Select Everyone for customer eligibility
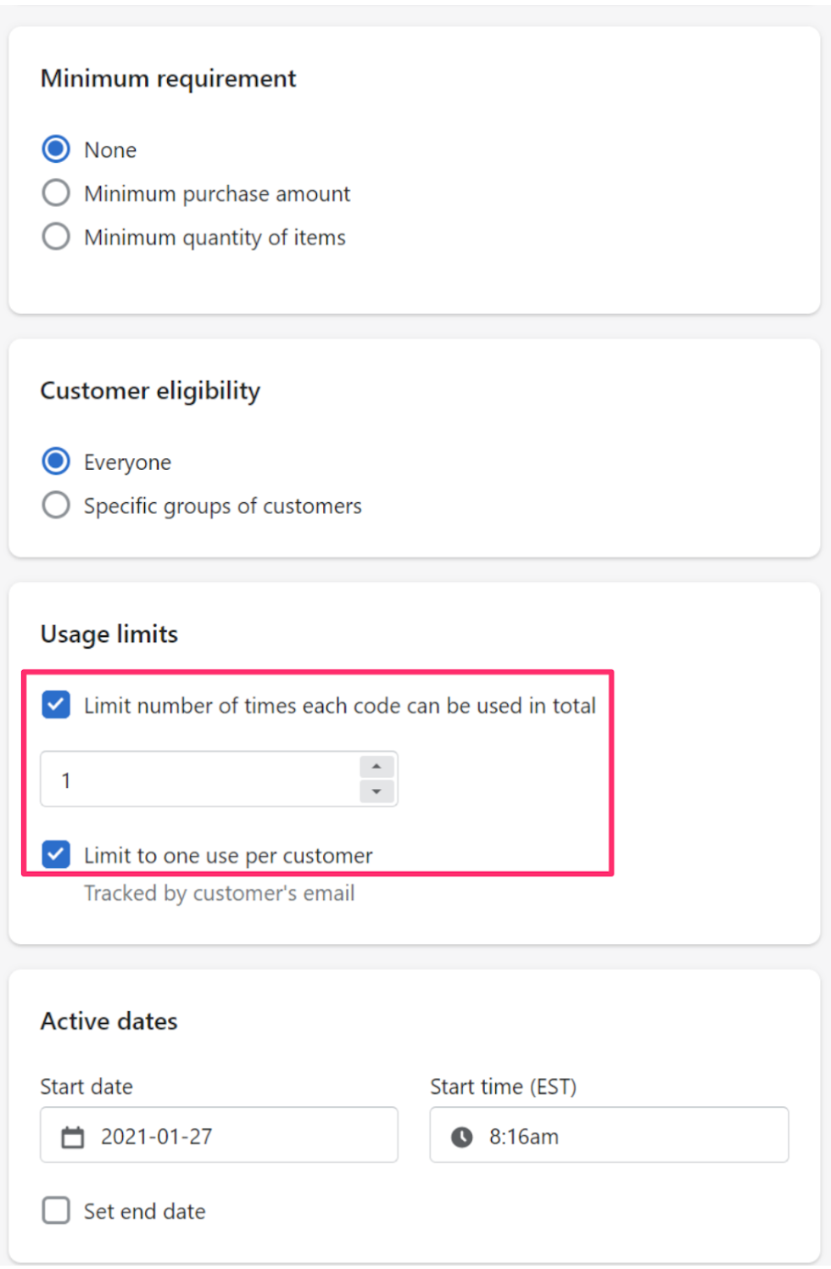 (x=56, y=461)
